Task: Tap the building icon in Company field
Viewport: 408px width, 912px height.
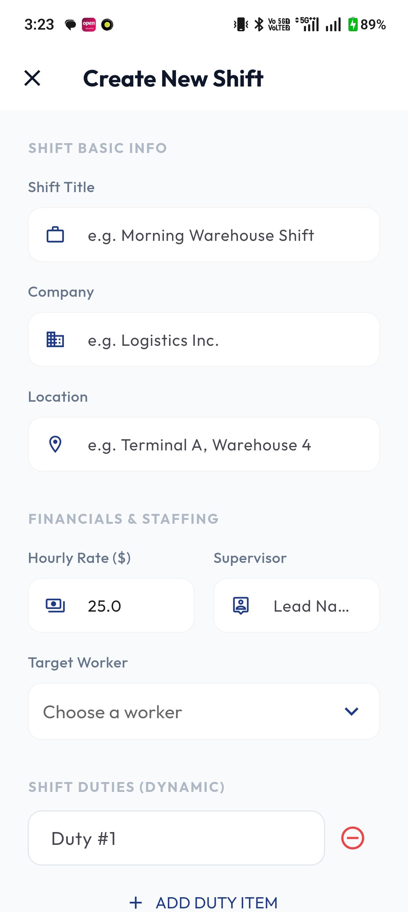Action: pos(55,340)
